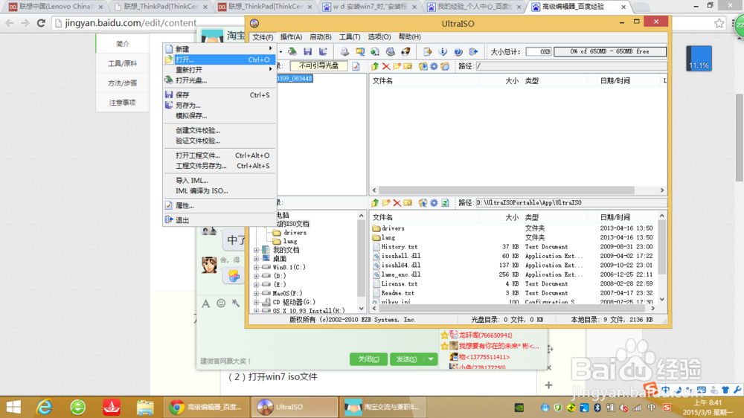Click the 发送(S) button in chat window

point(407,359)
